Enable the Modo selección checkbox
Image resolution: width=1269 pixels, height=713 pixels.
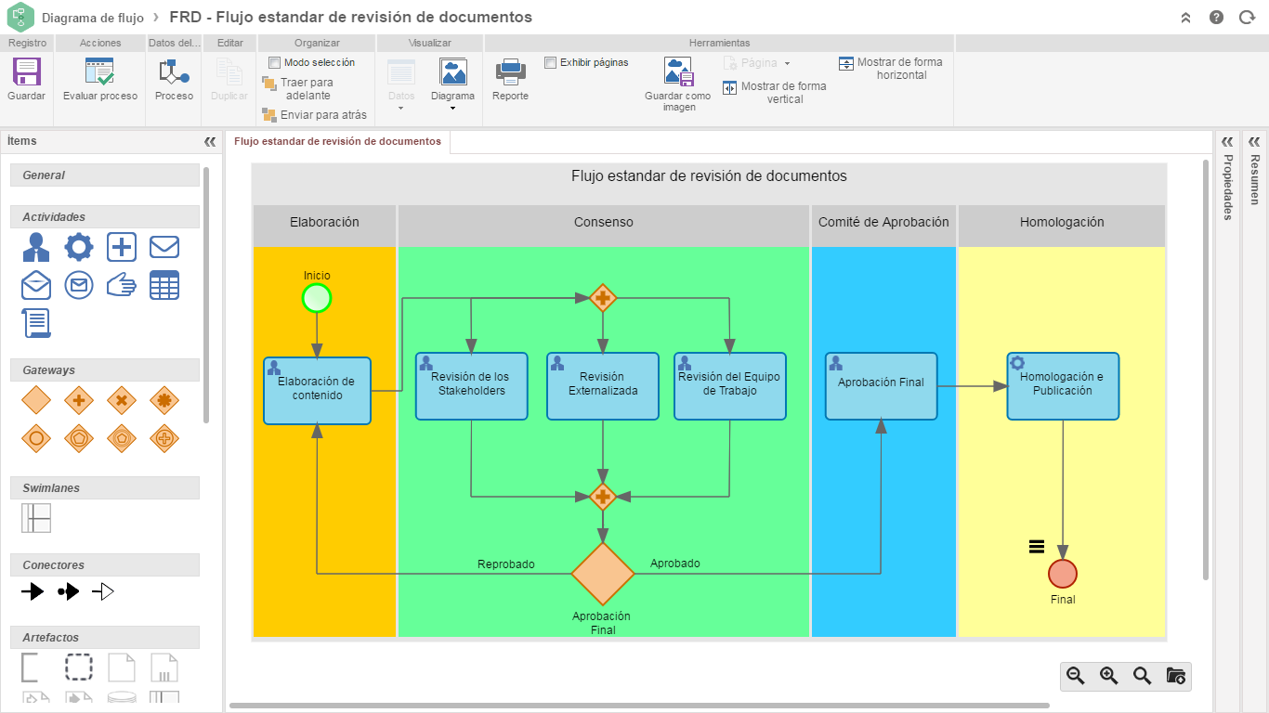click(x=275, y=62)
